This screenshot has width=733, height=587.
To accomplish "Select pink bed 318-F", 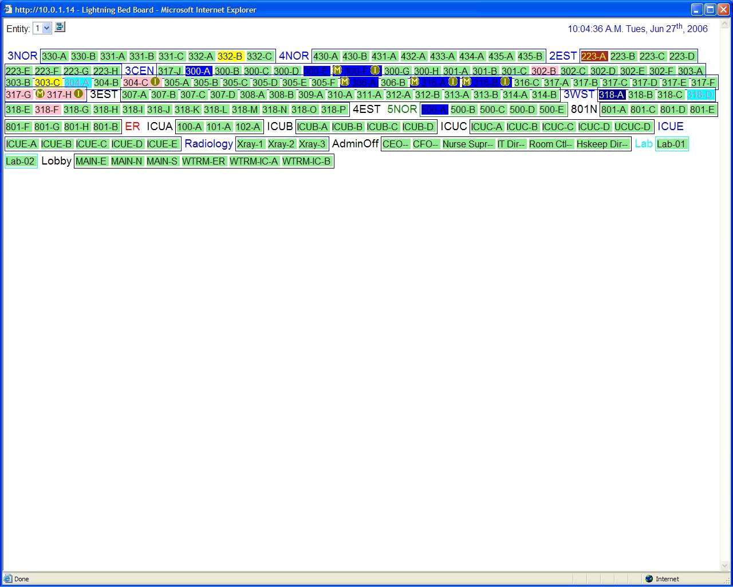I will [x=47, y=109].
